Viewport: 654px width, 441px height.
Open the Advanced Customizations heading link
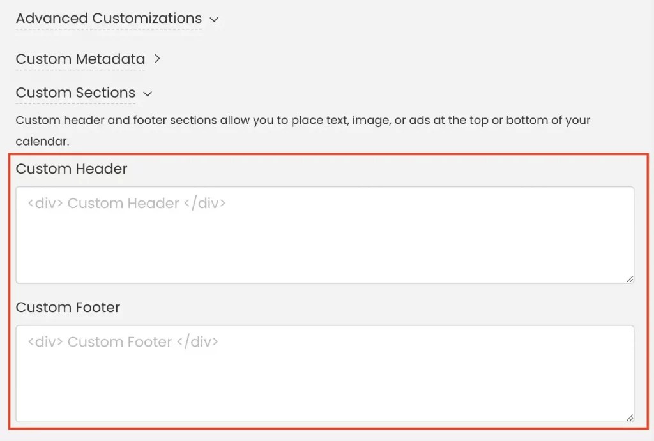pos(108,19)
